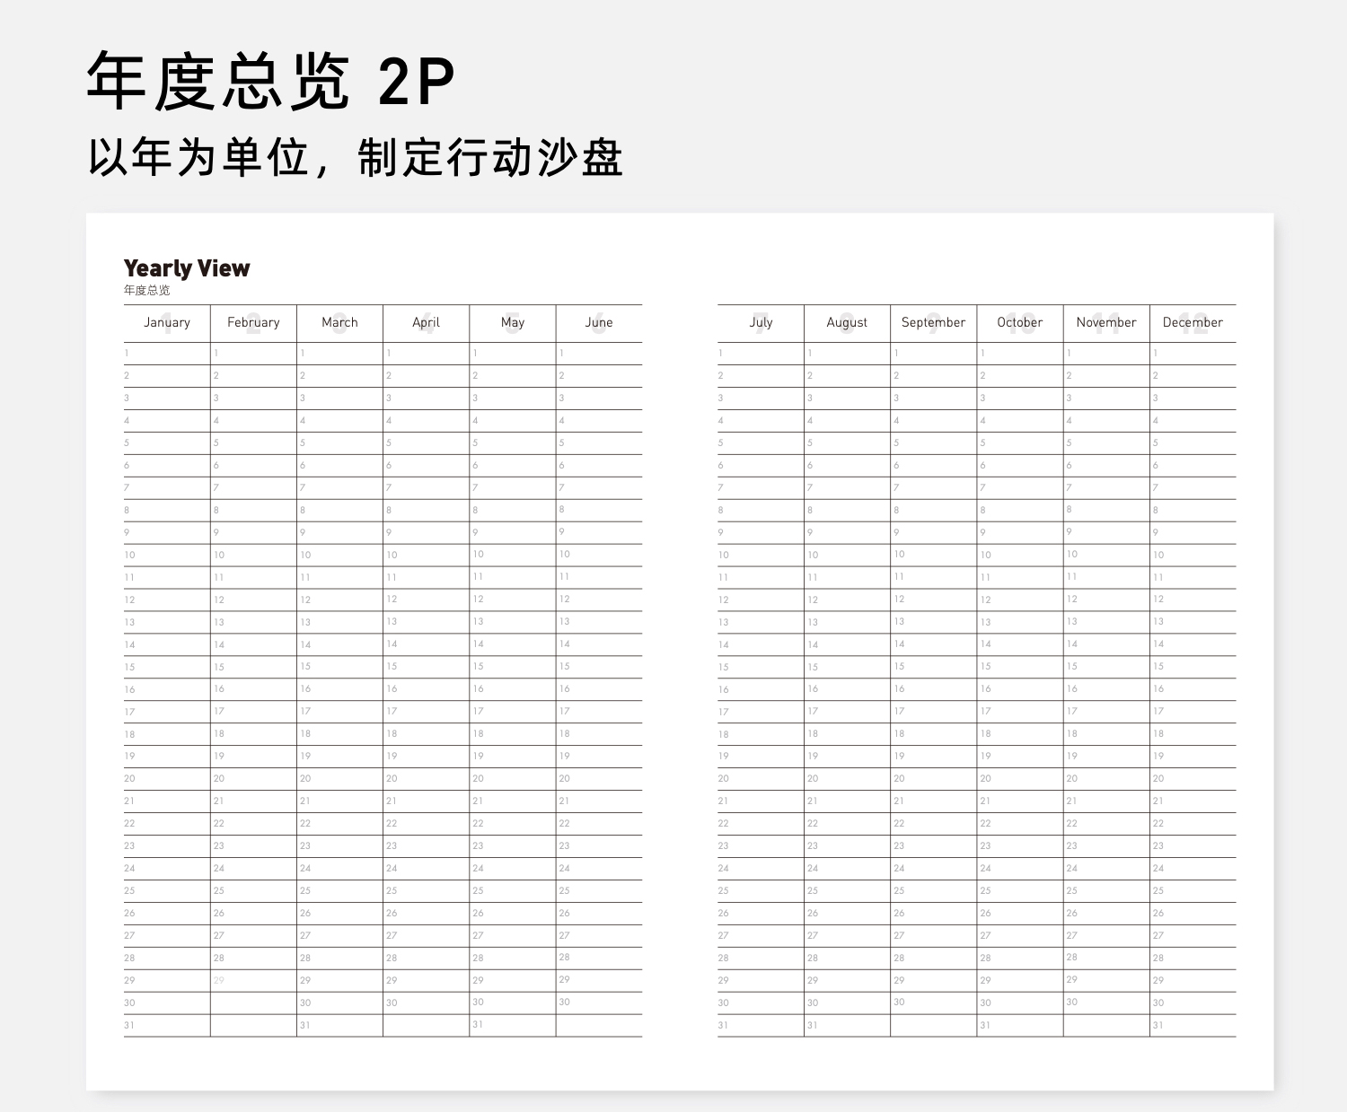The image size is (1347, 1112).
Task: Select the May column header
Action: click(513, 322)
